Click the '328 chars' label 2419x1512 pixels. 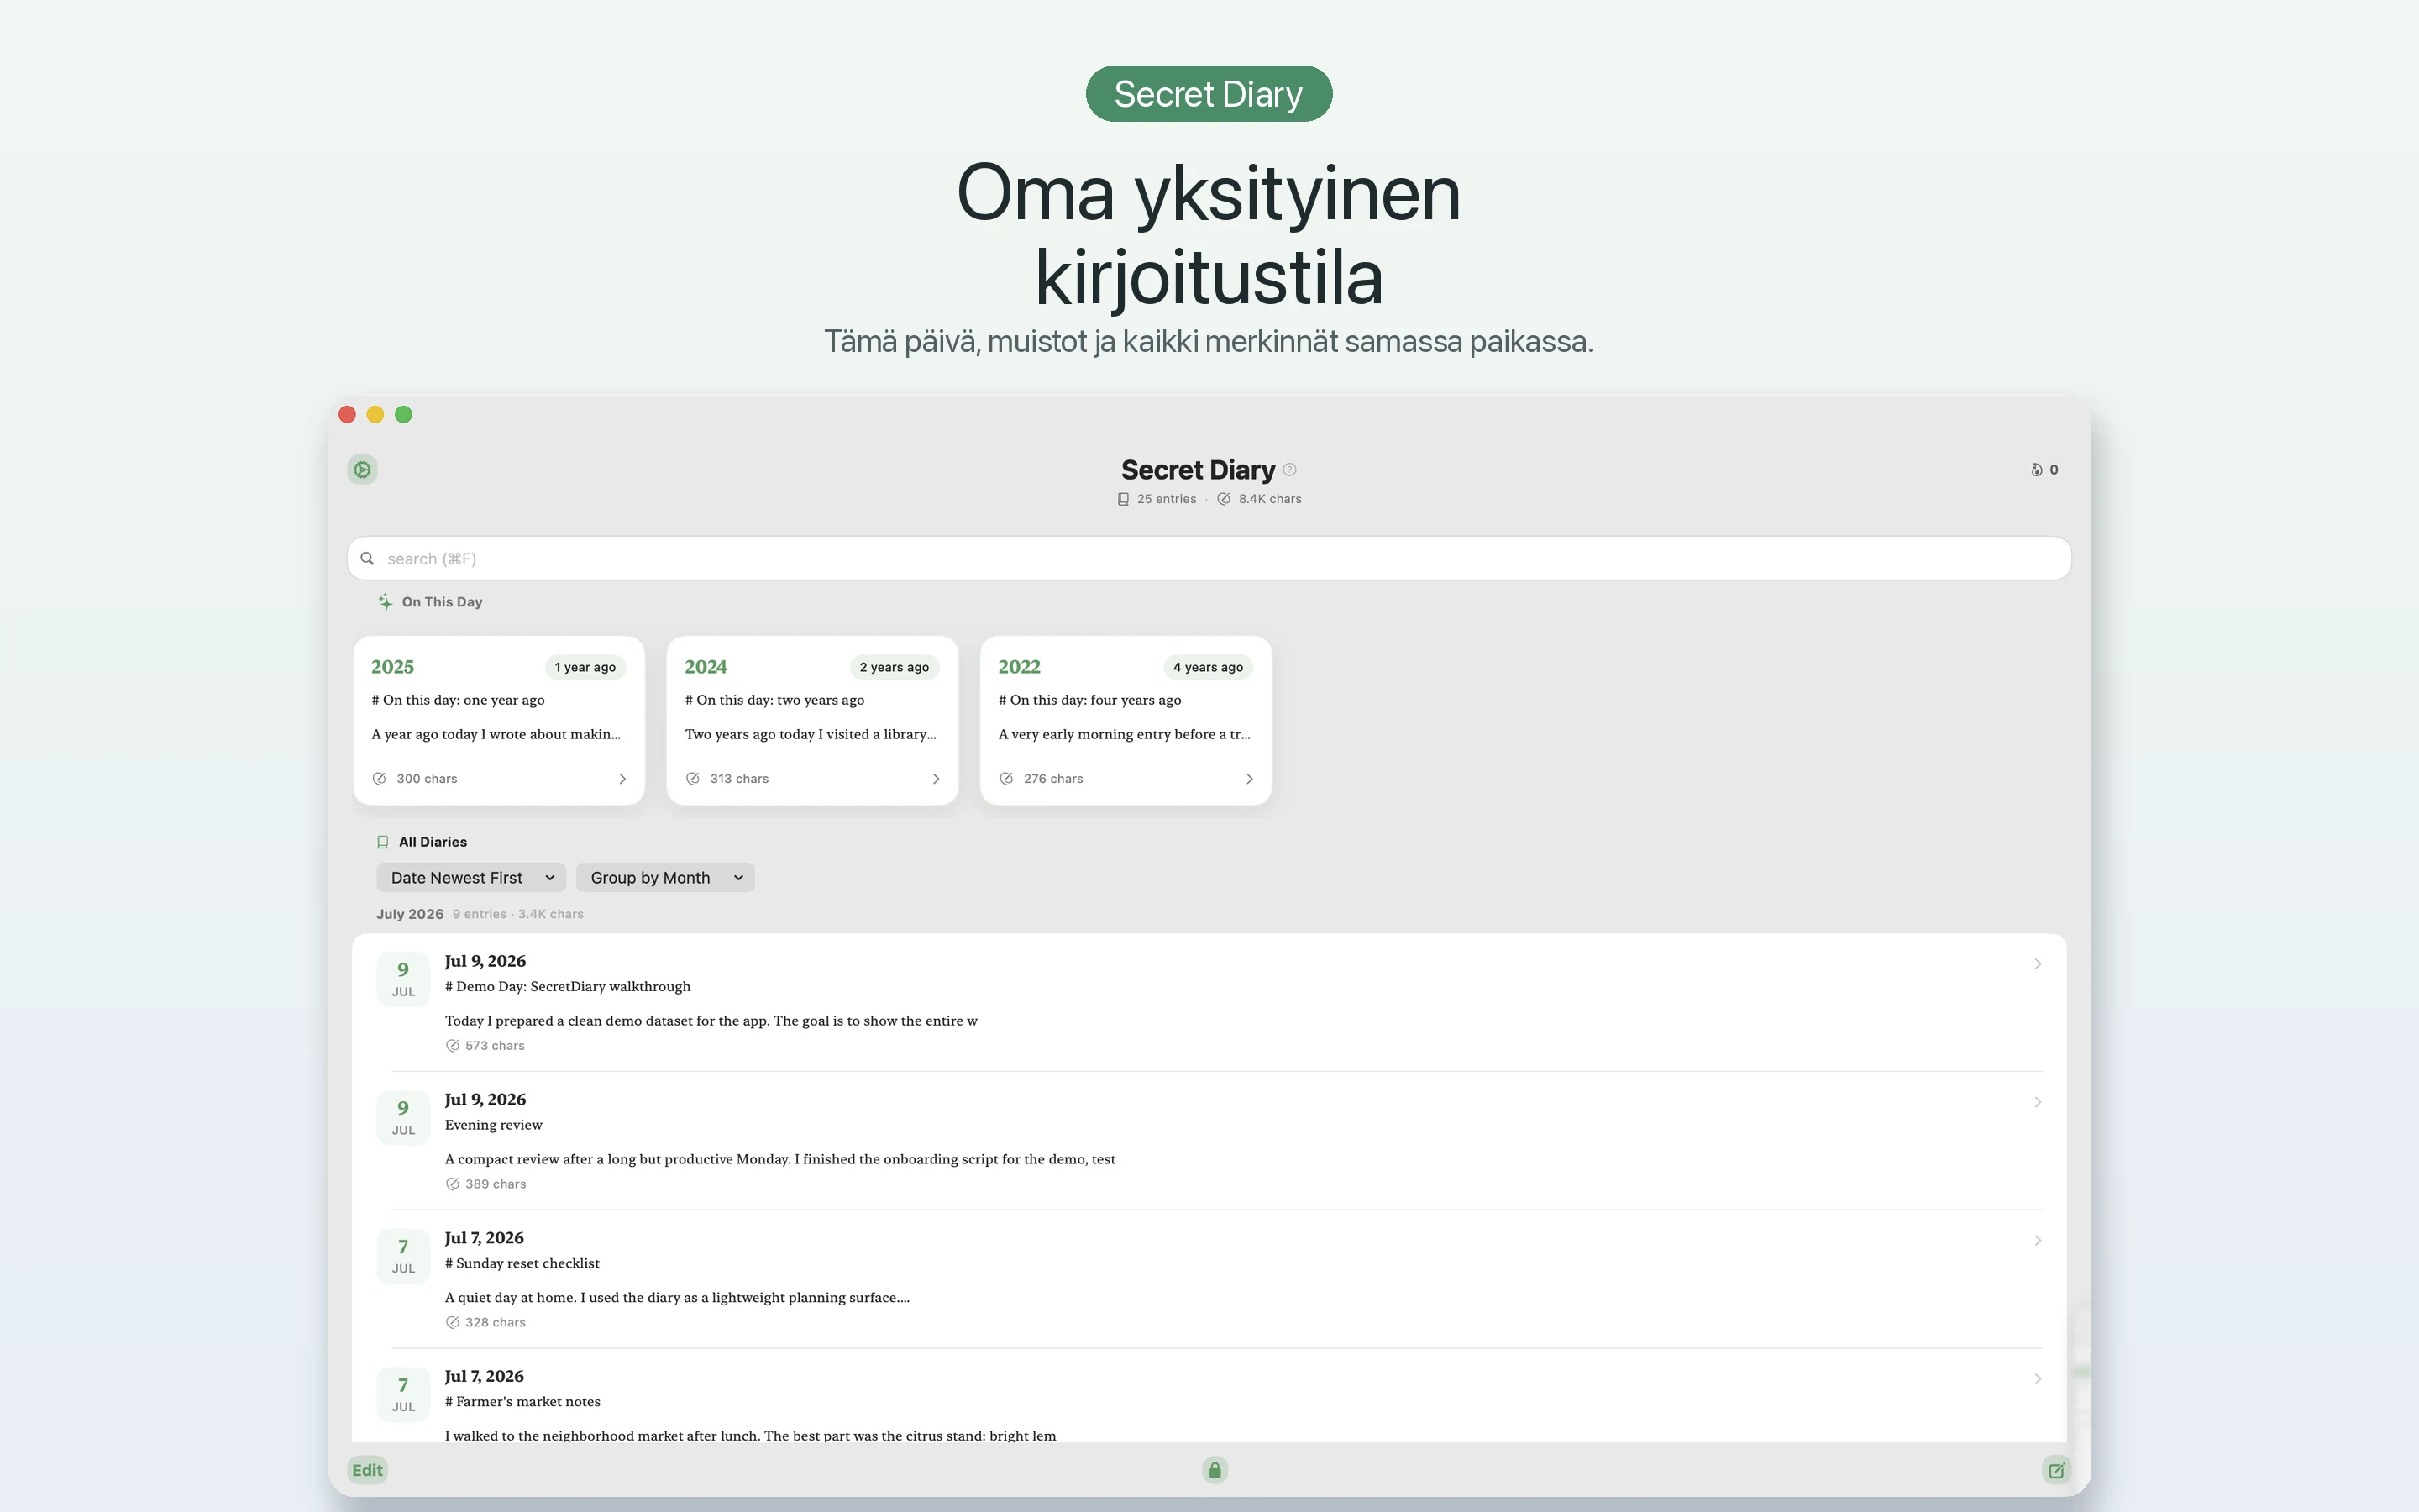click(x=495, y=1322)
